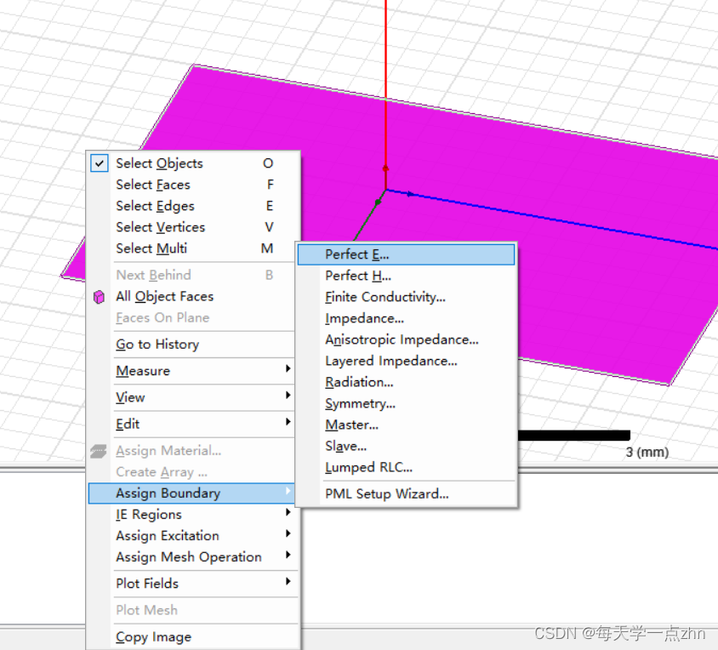The height and width of the screenshot is (650, 718).
Task: Expand Assign Excitation submenu
Action: pos(192,535)
